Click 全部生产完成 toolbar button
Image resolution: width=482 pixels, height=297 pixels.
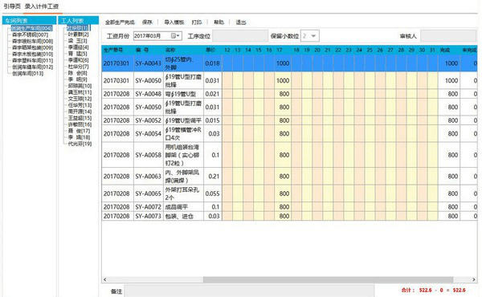point(120,22)
